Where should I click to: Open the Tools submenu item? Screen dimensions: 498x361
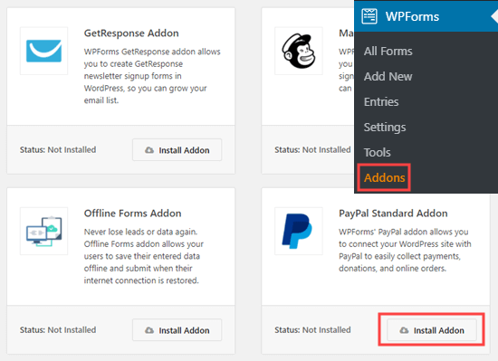(377, 153)
